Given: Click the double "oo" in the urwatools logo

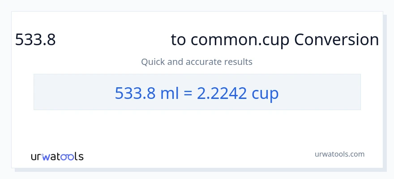Looking at the screenshot, I should [66, 157].
